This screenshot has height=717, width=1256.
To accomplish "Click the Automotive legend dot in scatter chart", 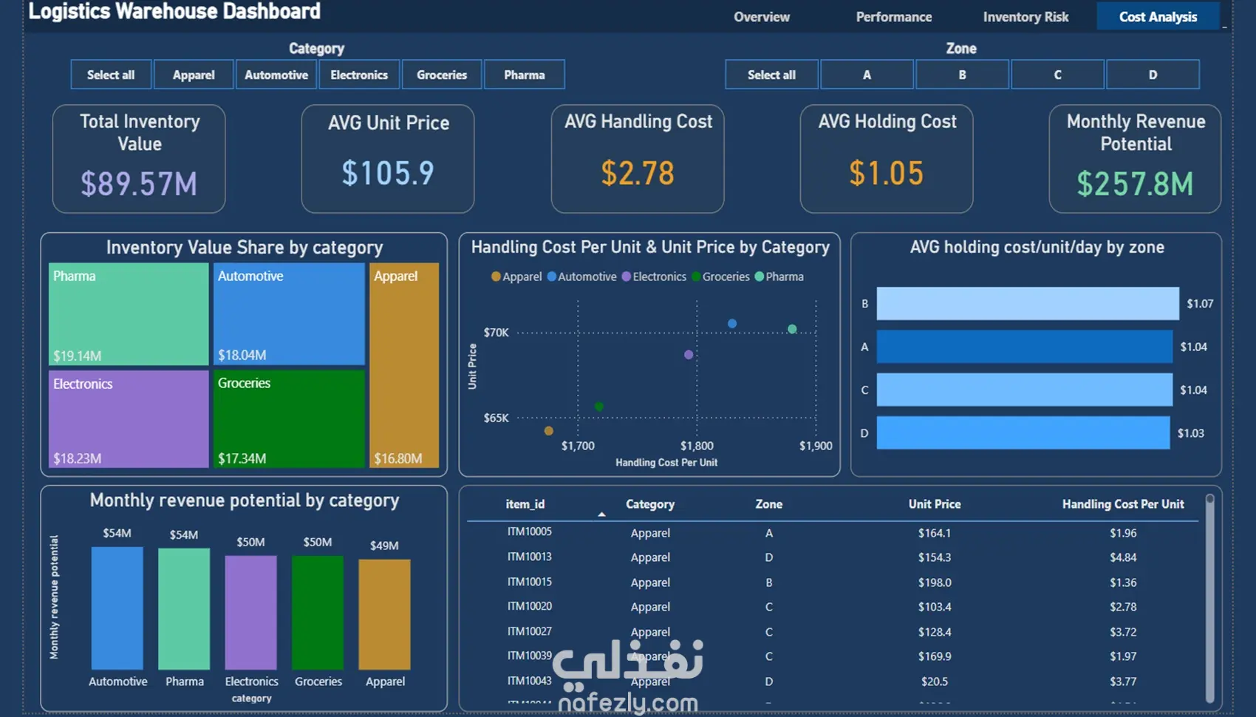I will [x=551, y=276].
